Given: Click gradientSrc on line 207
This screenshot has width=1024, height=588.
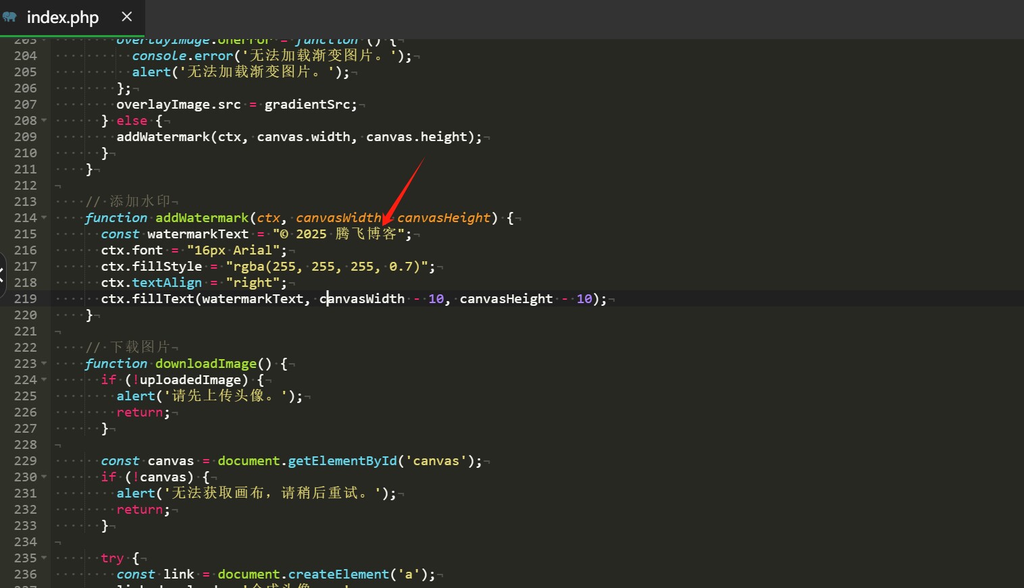Looking at the screenshot, I should click(x=307, y=105).
